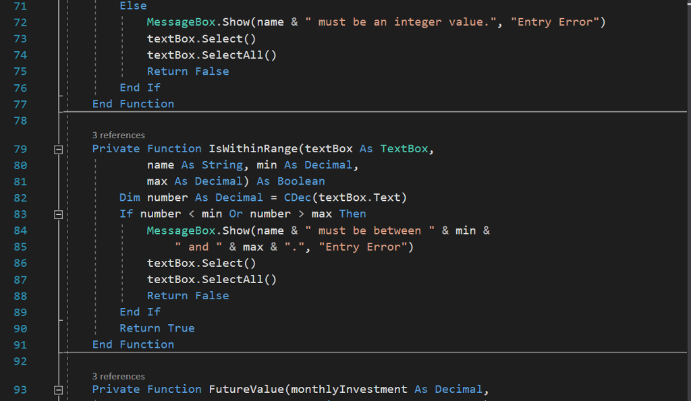Screen dimensions: 691x401
Task: Open the 3 references above FutureValue
Action: [118, 376]
